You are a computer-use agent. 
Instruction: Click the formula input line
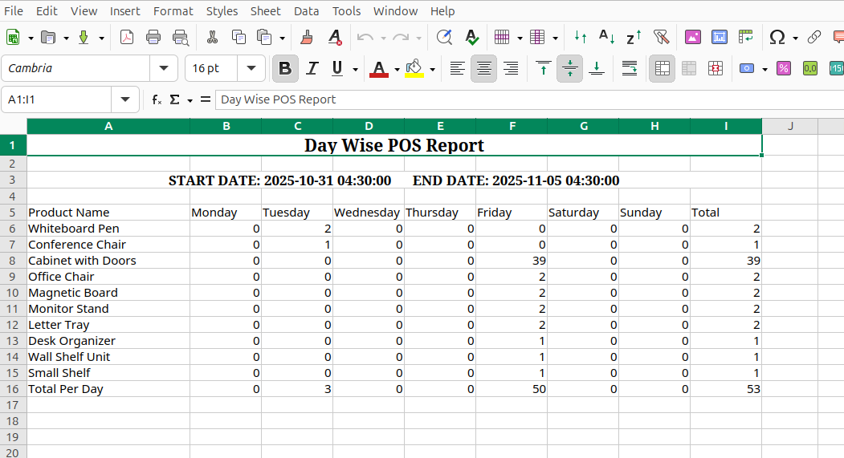(x=529, y=99)
